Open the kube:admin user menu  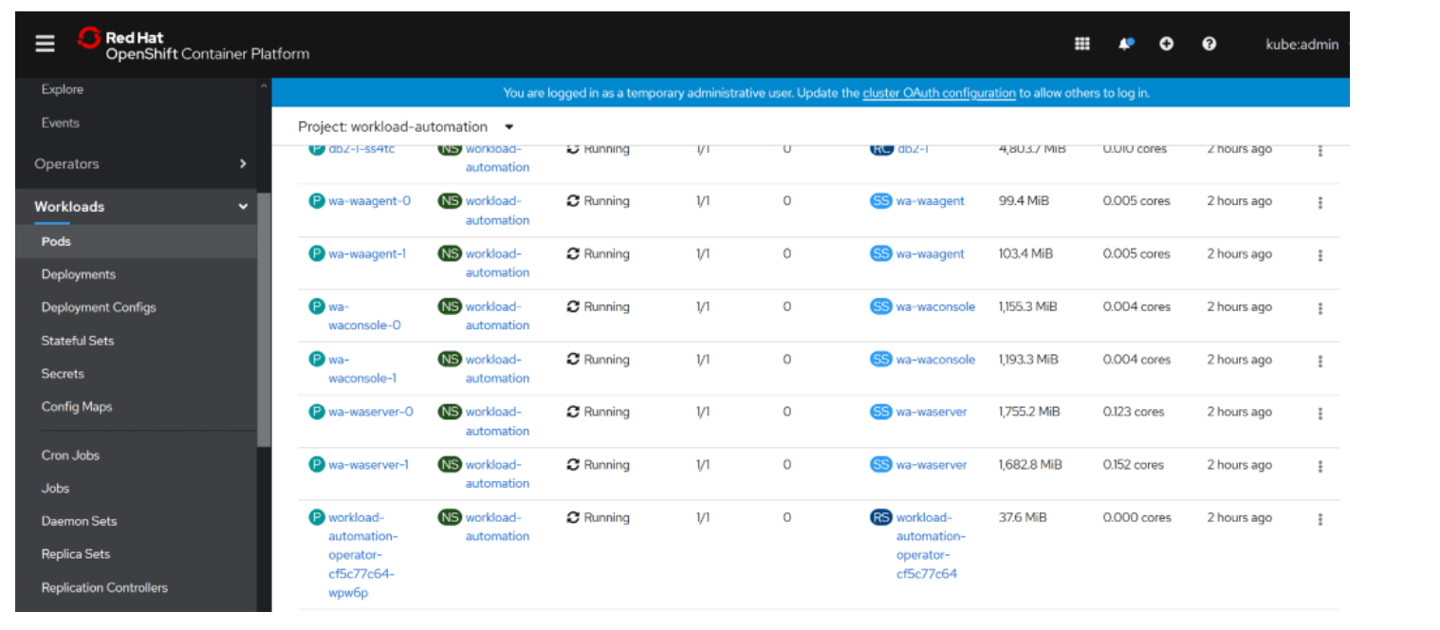1302,44
